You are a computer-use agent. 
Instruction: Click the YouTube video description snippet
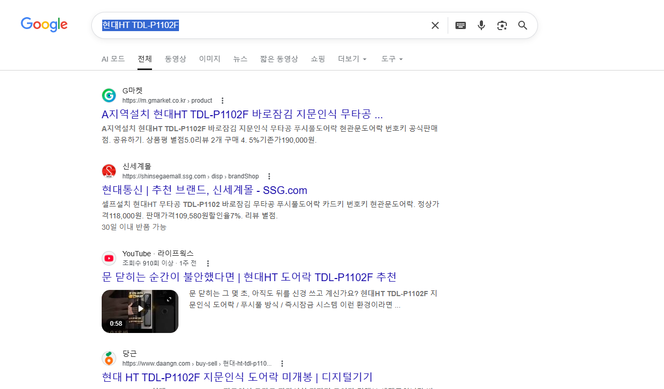tap(313, 299)
